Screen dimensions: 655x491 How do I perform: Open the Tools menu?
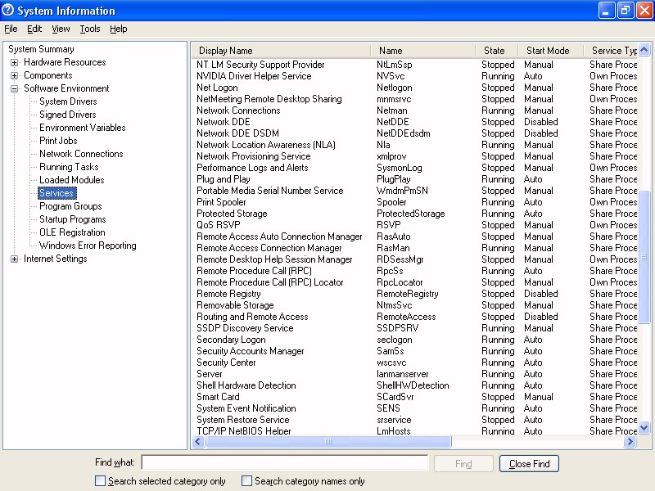[90, 29]
